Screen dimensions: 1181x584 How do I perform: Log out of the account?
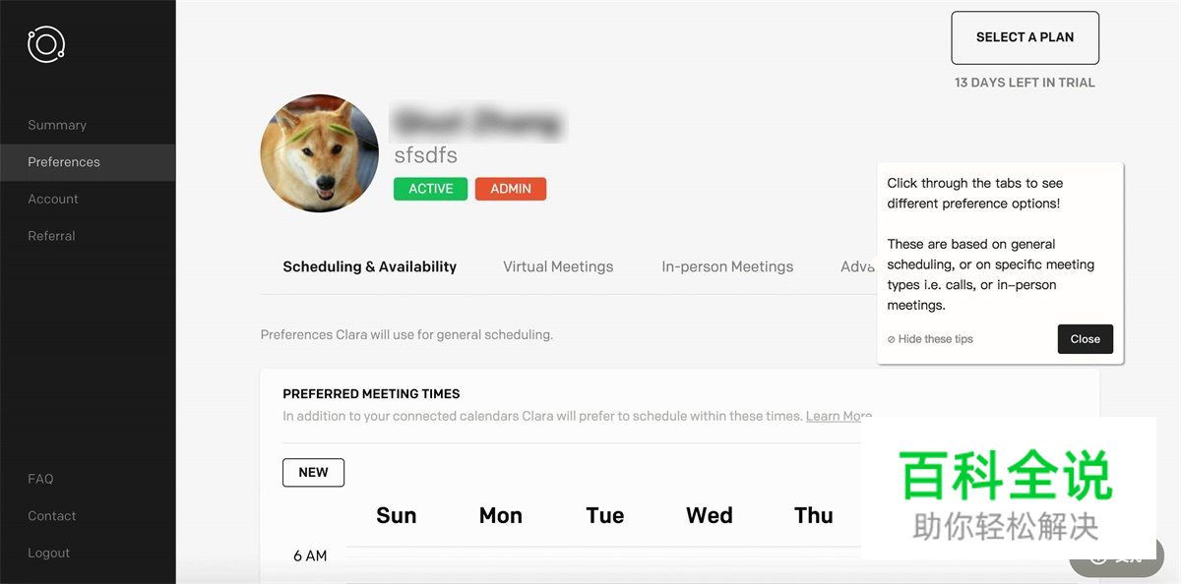(x=49, y=553)
